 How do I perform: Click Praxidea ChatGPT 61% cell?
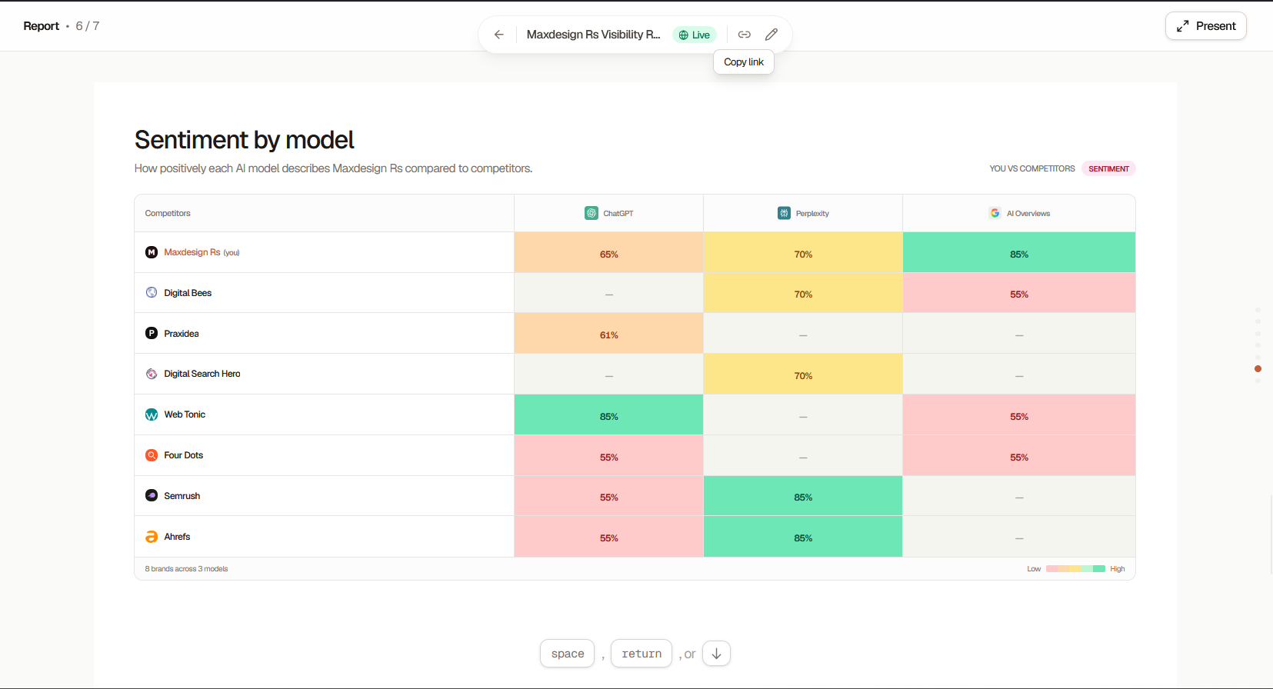click(608, 334)
